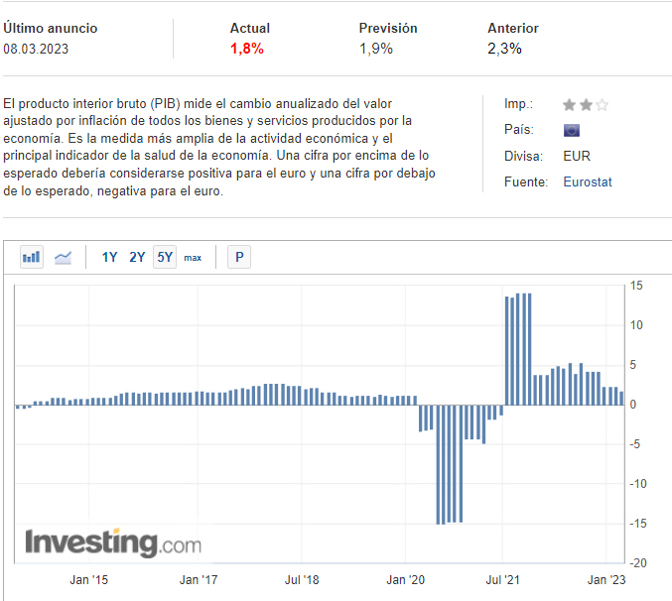Switch to the line chart view

63,257
